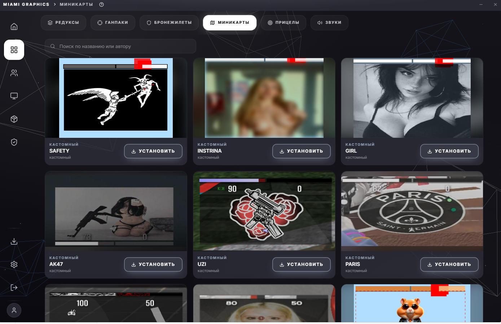Viewport: 501px width, 324px height.
Task: Open the БРОНЕЖИЛЕТЫ tab
Action: click(169, 22)
